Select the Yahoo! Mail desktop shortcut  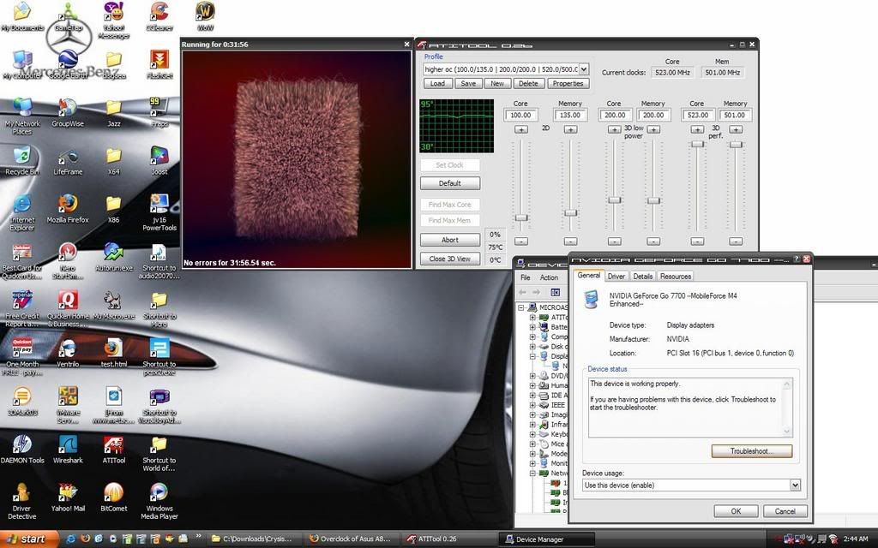pos(68,497)
